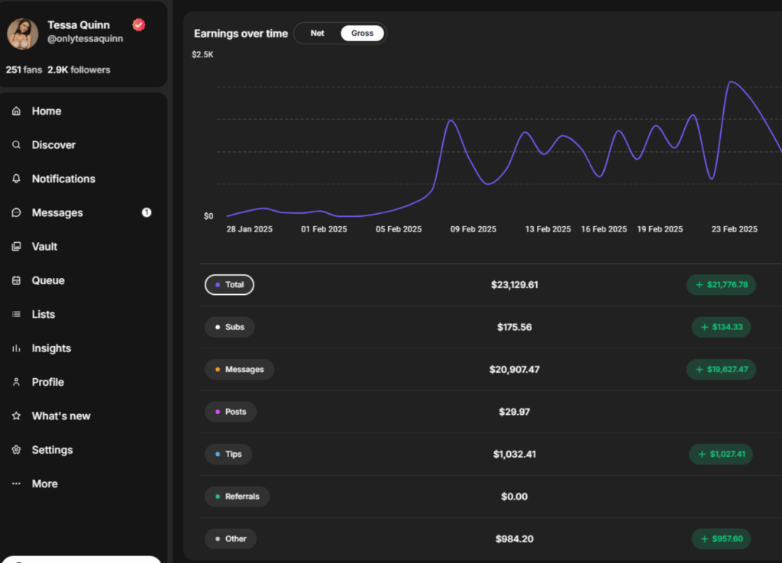This screenshot has width=782, height=563.
Task: Select the Gross earnings toggle
Action: (362, 34)
